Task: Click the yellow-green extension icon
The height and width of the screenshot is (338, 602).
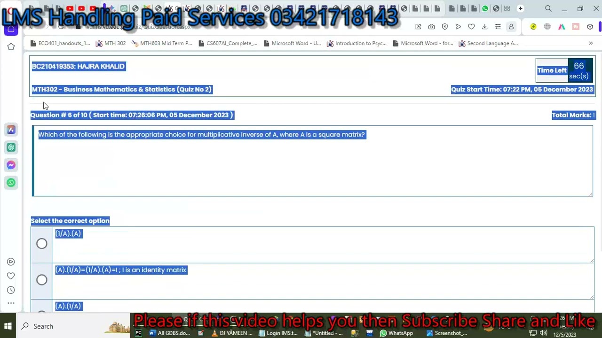Action: pos(533,27)
